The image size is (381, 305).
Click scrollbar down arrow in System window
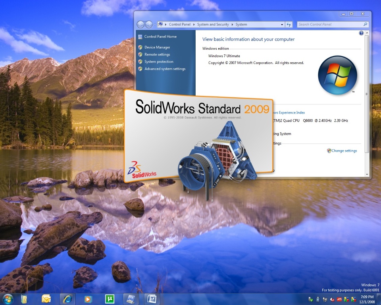(x=367, y=175)
